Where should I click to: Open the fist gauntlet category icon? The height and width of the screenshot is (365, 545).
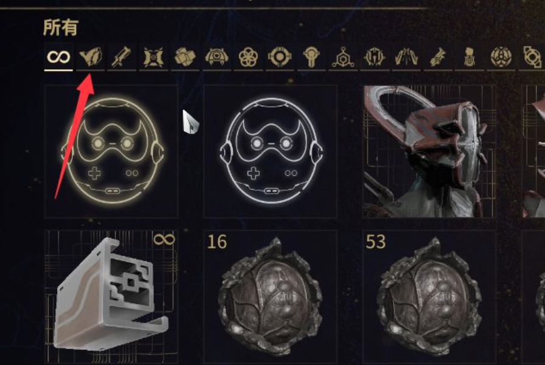[x=470, y=57]
